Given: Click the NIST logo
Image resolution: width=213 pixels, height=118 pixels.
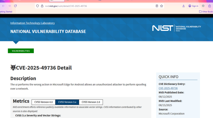Looking at the screenshot, I should [163, 28].
